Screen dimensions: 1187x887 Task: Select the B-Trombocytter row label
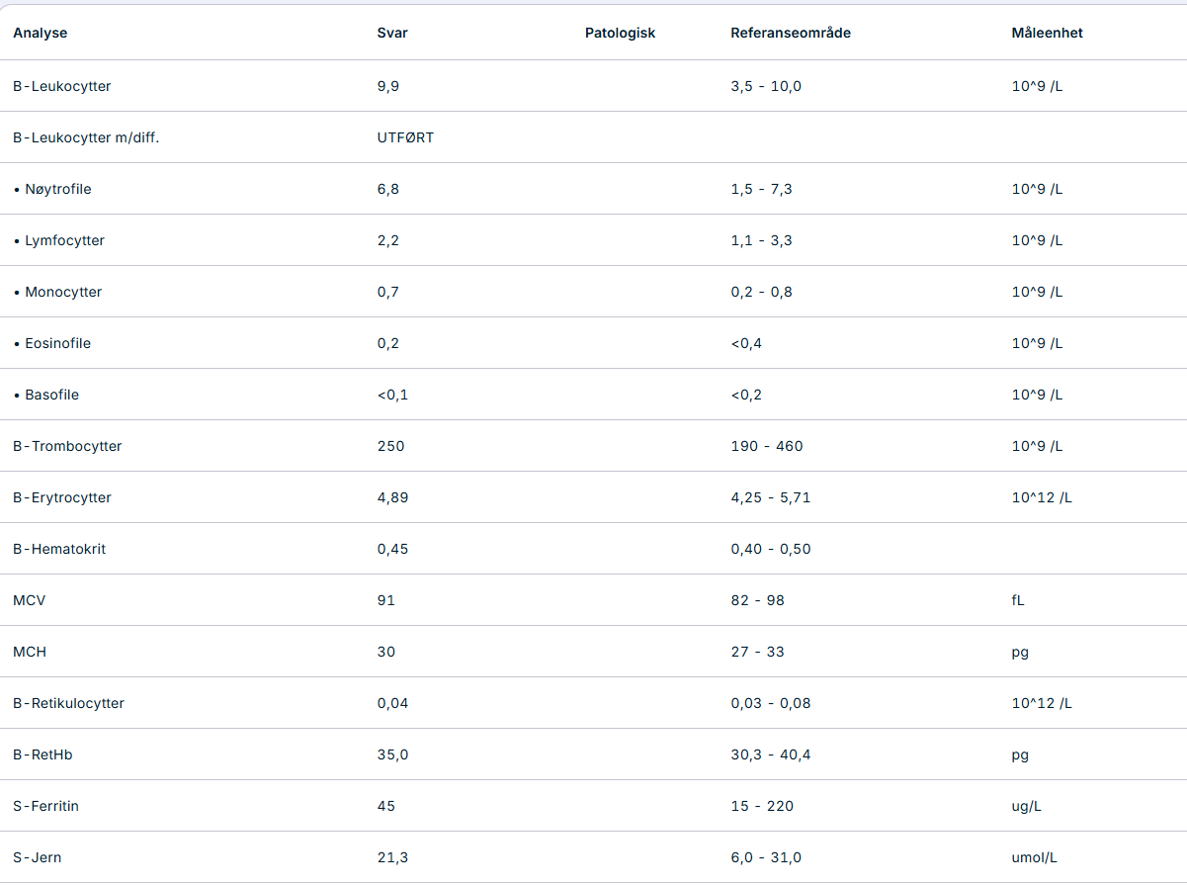coord(67,446)
